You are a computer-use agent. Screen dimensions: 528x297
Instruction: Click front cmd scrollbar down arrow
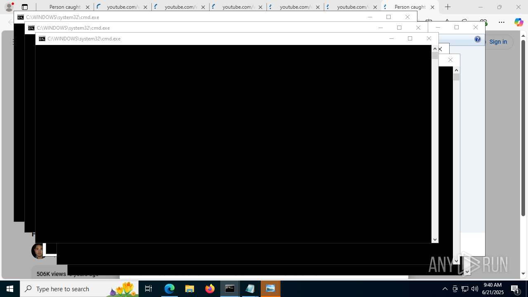[435, 240]
